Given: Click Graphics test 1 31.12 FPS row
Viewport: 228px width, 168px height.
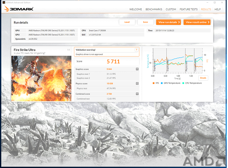Looking at the screenshot, I should tap(106, 74).
